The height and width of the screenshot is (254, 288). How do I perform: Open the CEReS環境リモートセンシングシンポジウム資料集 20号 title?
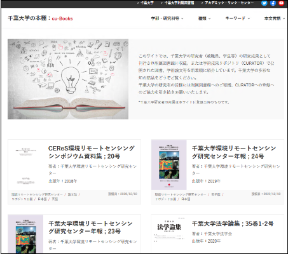[92, 152]
